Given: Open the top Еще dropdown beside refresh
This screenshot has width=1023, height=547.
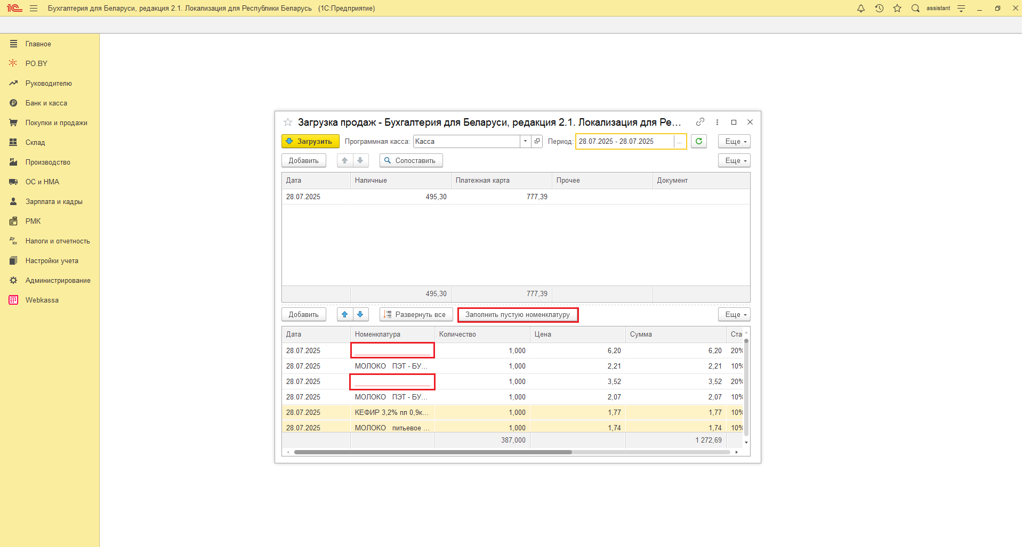Looking at the screenshot, I should click(735, 141).
